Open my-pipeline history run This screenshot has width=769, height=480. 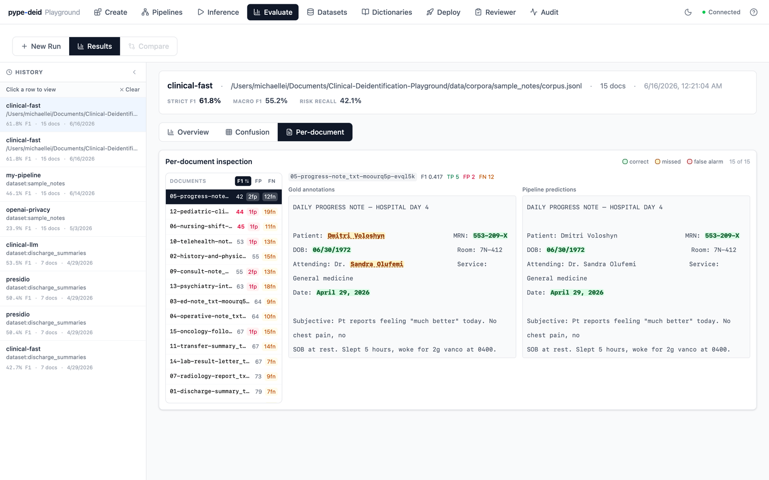click(73, 184)
